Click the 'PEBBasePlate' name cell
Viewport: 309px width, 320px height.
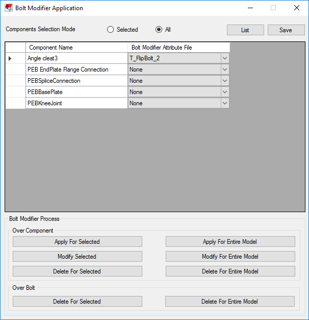pos(77,92)
